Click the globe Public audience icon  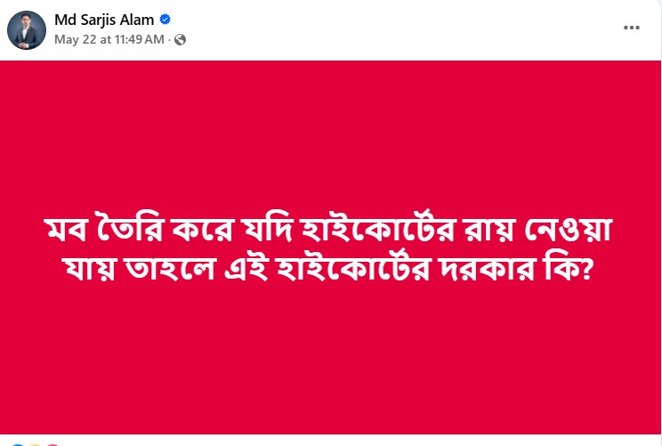[181, 40]
